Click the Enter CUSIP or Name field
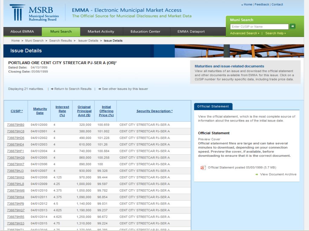 coord(259,26)
